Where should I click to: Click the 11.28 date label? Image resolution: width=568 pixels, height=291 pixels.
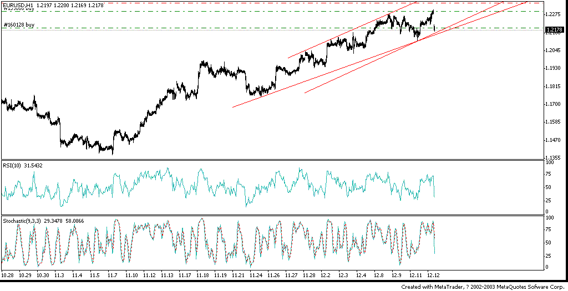(308, 275)
